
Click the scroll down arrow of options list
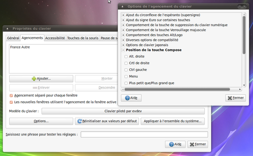tap(244, 85)
